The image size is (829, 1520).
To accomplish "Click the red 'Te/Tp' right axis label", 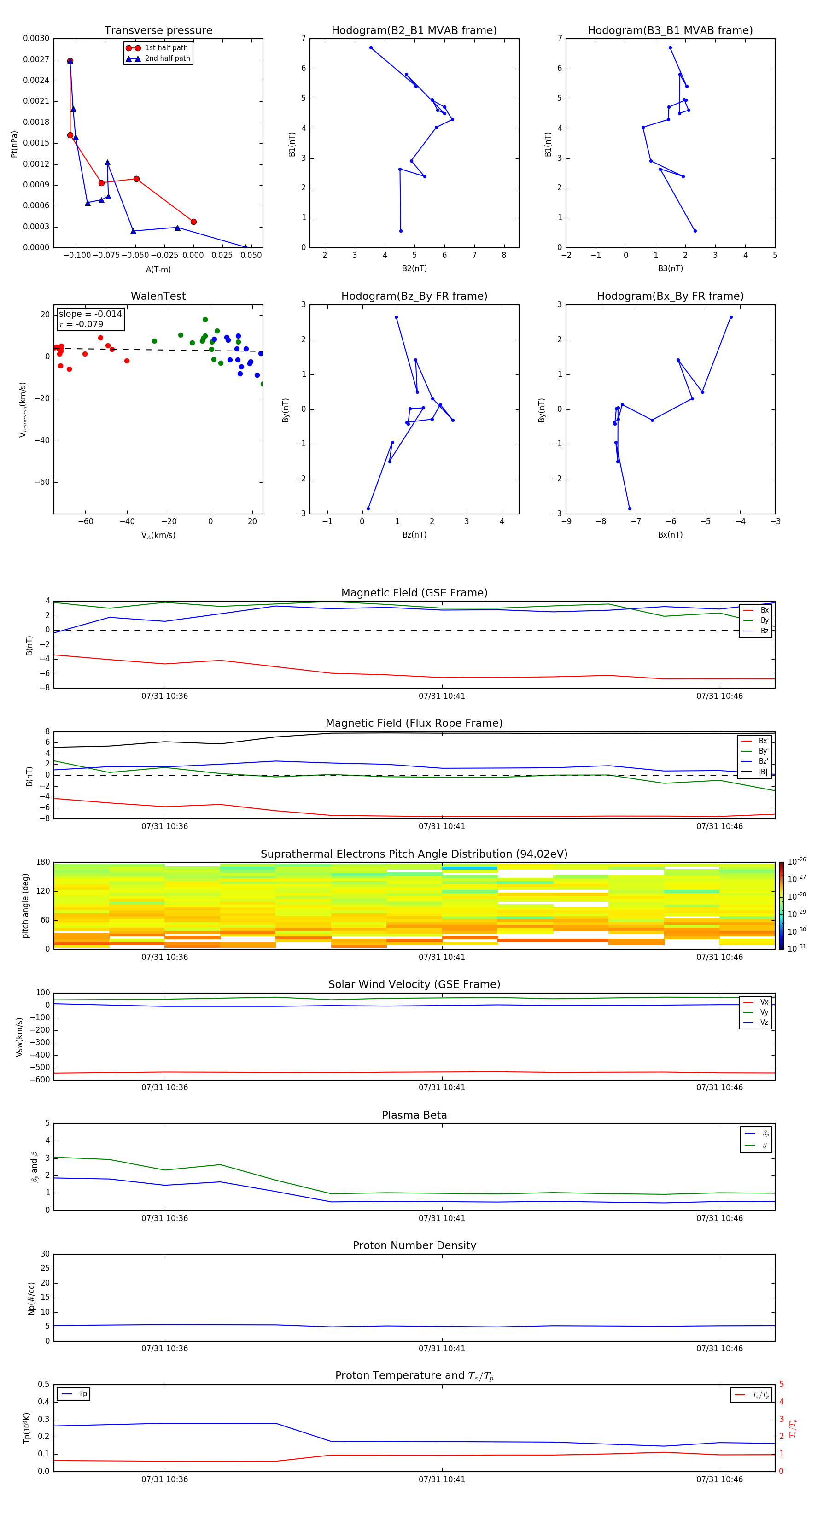I will click(793, 1428).
